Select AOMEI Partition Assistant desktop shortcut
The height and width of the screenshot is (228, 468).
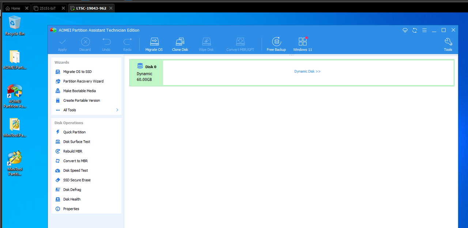point(15,96)
